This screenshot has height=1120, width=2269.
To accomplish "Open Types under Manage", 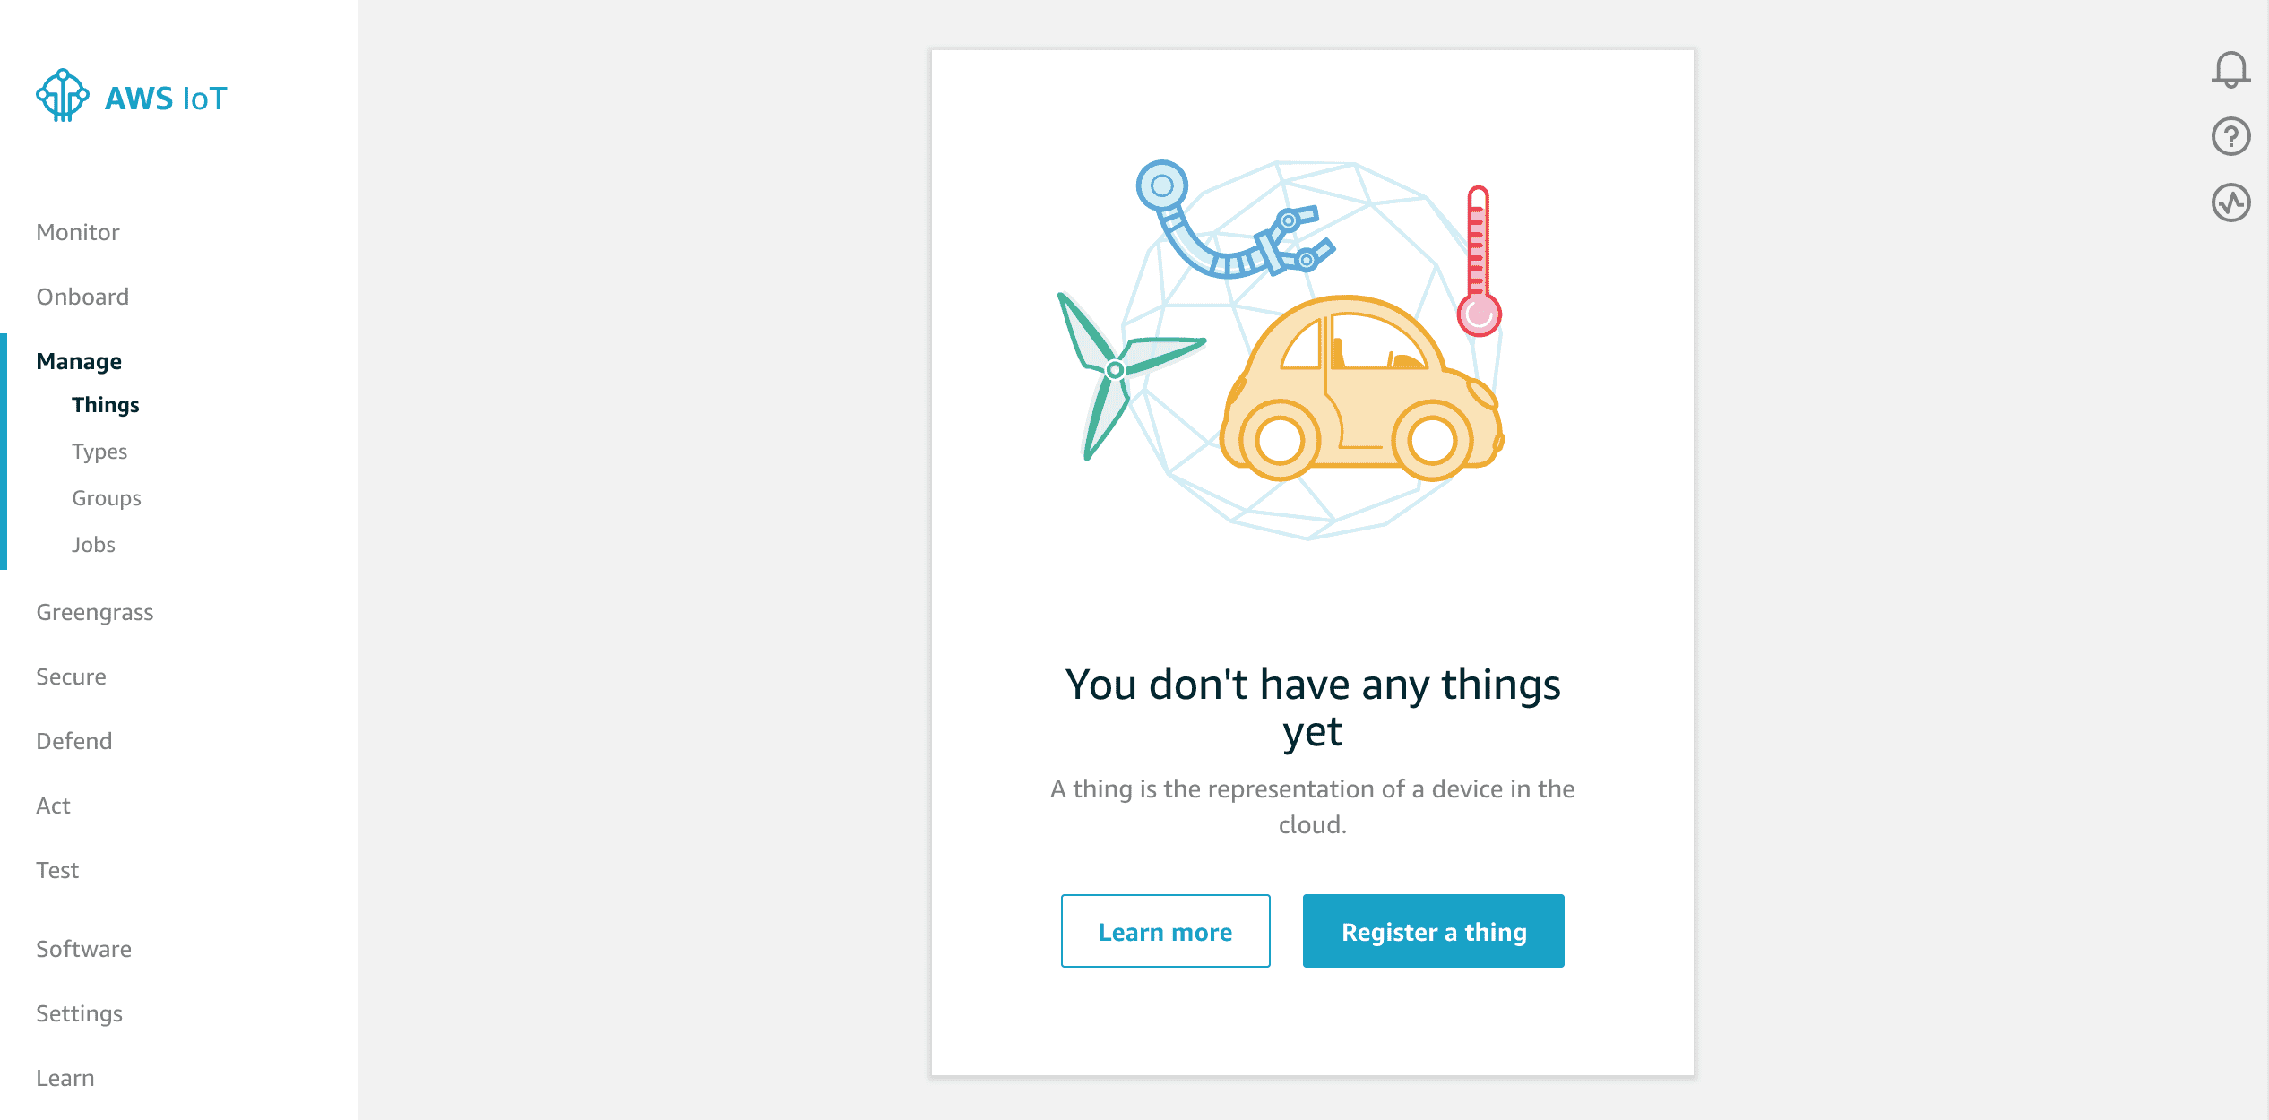I will tap(99, 452).
